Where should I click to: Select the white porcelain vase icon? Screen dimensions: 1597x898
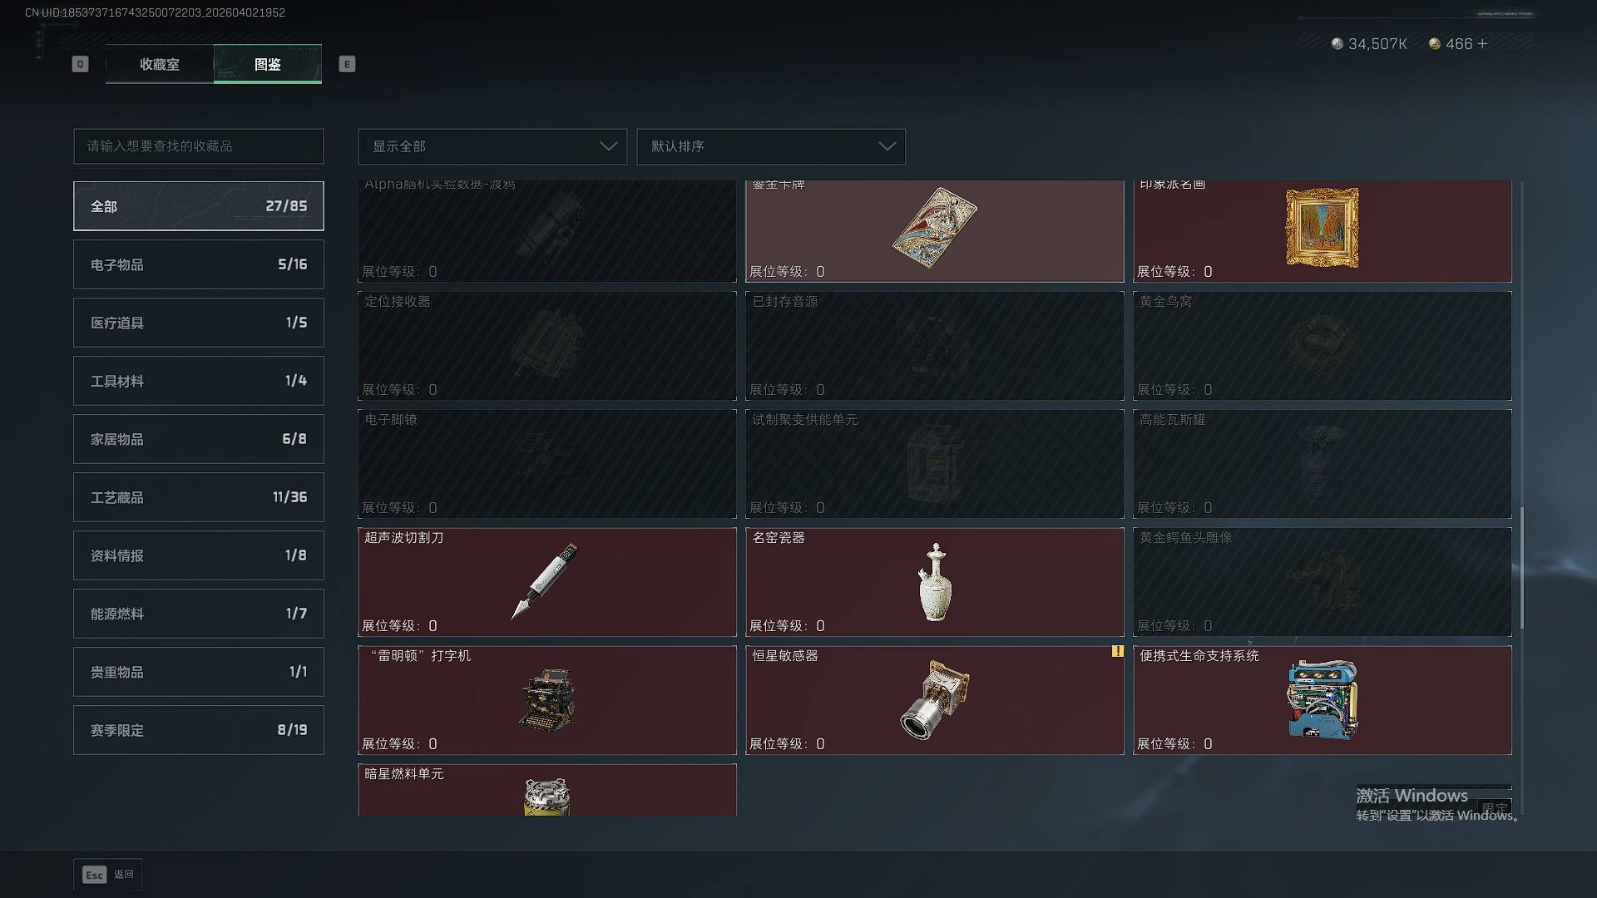tap(935, 582)
